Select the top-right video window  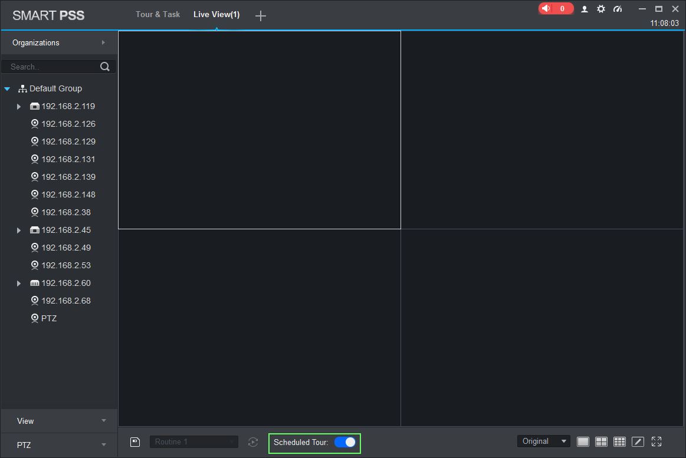point(541,130)
